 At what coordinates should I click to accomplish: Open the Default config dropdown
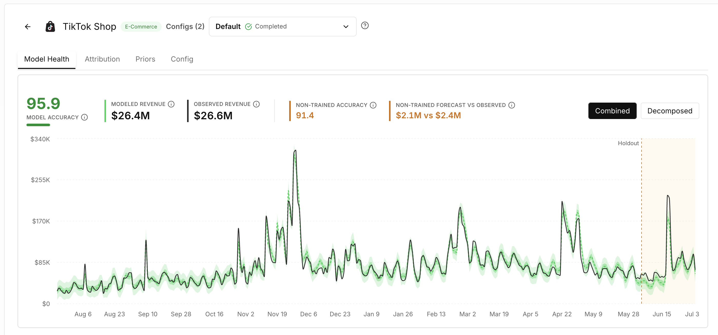[x=282, y=26]
